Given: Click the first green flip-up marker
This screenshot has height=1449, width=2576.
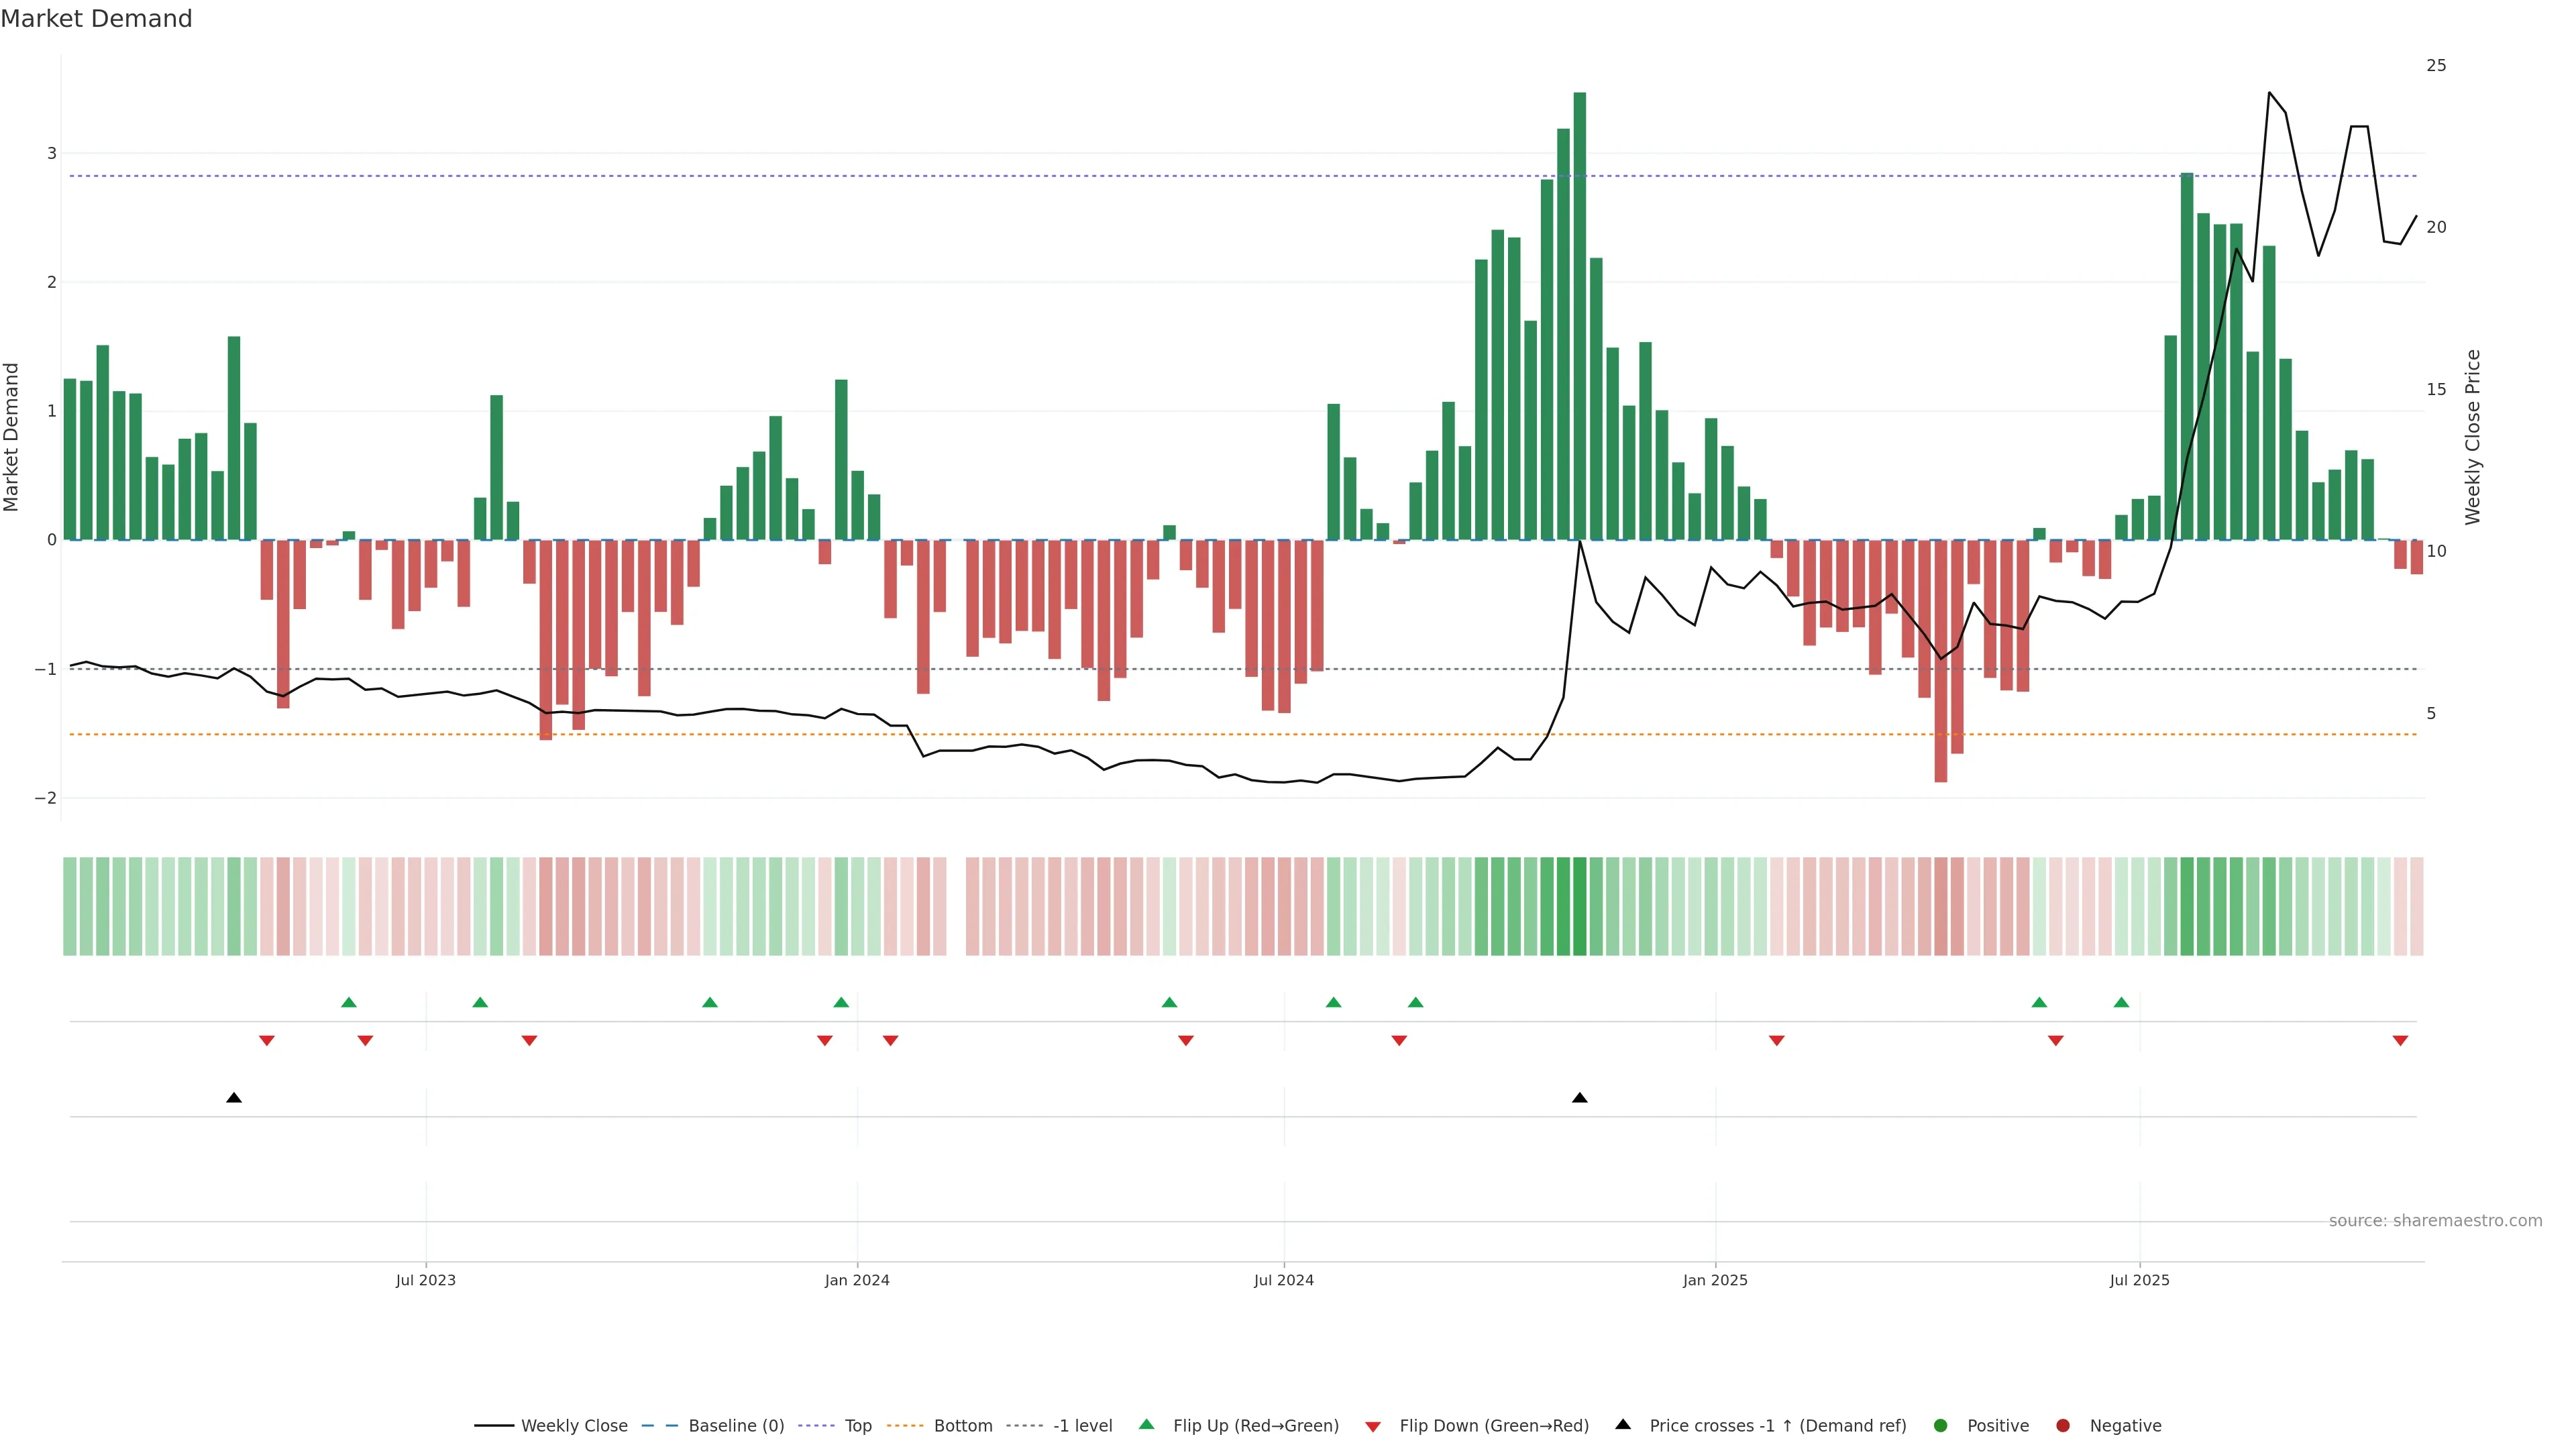Looking at the screenshot, I should point(349,1002).
